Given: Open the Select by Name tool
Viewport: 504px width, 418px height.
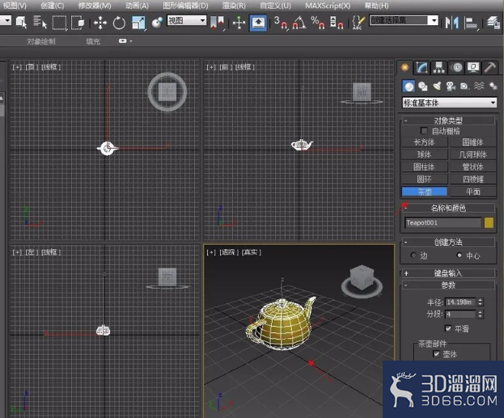Looking at the screenshot, I should (40, 23).
